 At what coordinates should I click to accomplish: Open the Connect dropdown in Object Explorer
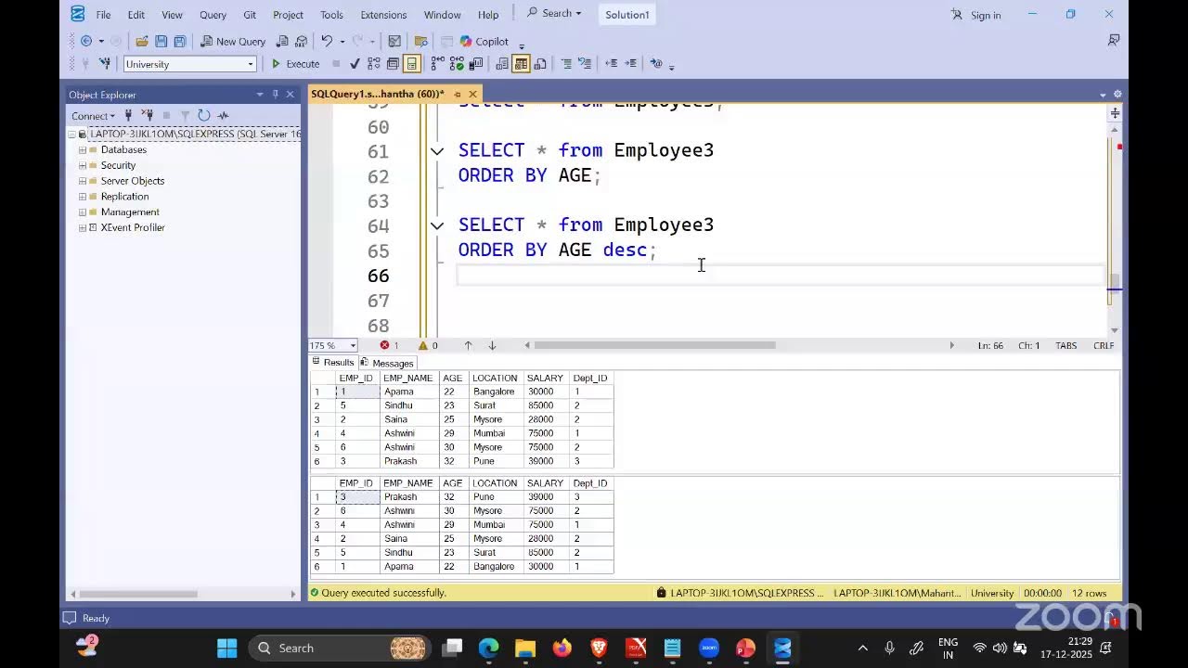click(x=93, y=116)
